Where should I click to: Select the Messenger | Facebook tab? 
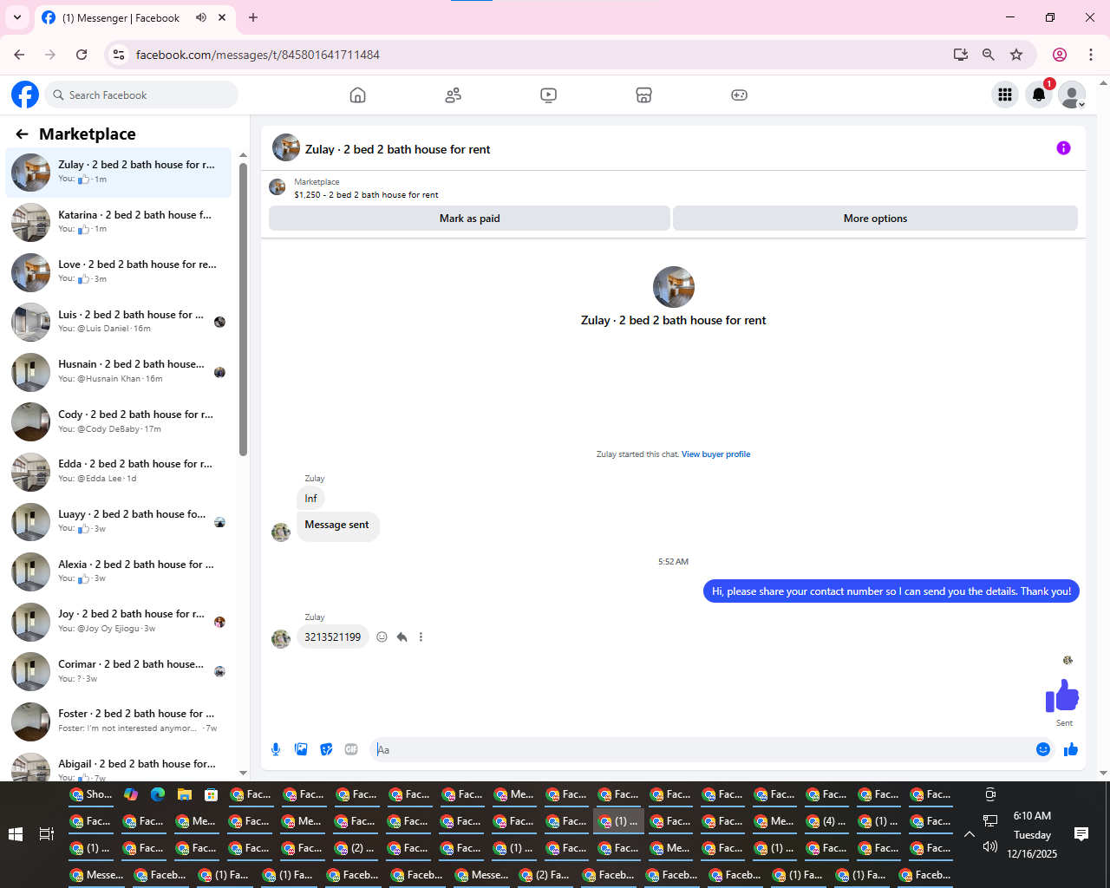point(121,17)
